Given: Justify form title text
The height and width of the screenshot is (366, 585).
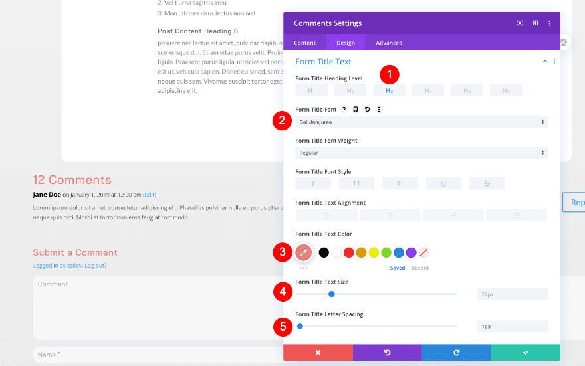Looking at the screenshot, I should tap(517, 215).
